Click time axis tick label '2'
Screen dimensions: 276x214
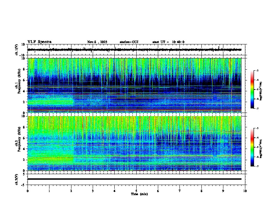click(x=71, y=191)
